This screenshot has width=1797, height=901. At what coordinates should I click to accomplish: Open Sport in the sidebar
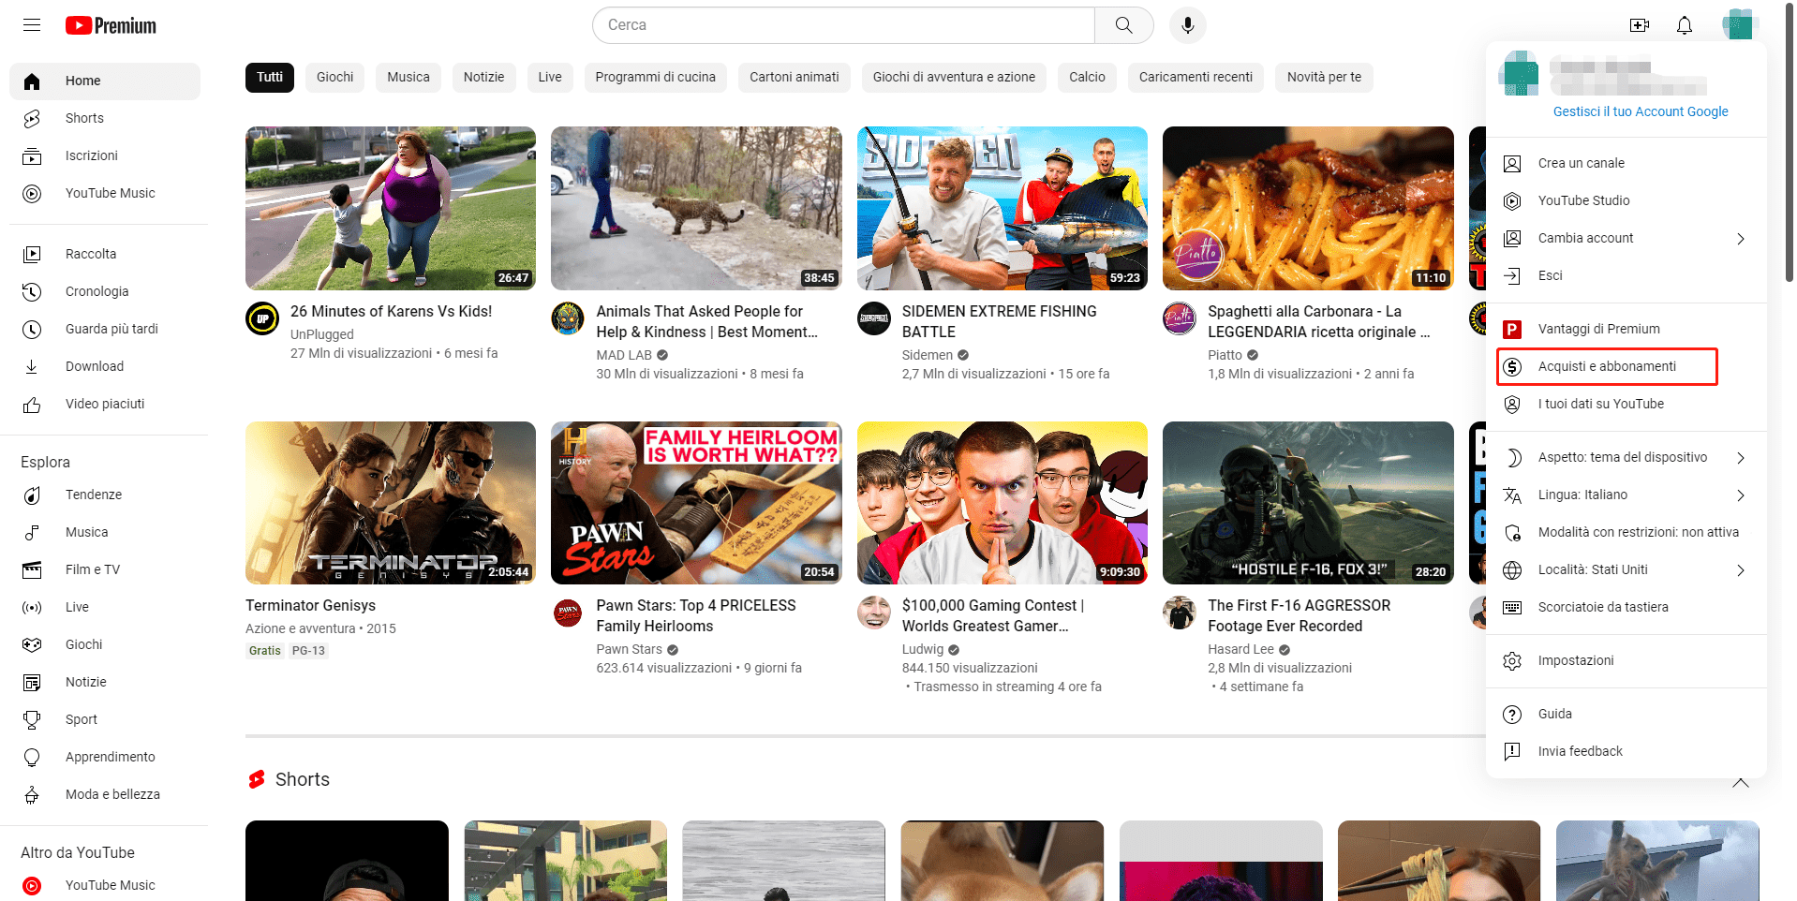click(x=105, y=719)
